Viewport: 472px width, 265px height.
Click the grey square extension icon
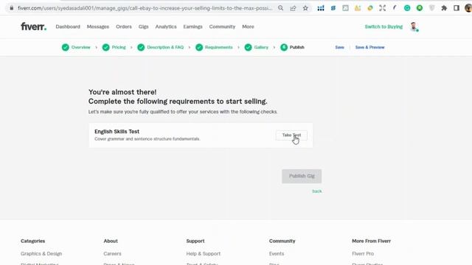tap(345, 8)
